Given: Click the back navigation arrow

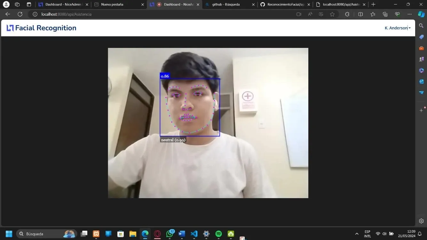Looking at the screenshot, I should [x=7, y=14].
